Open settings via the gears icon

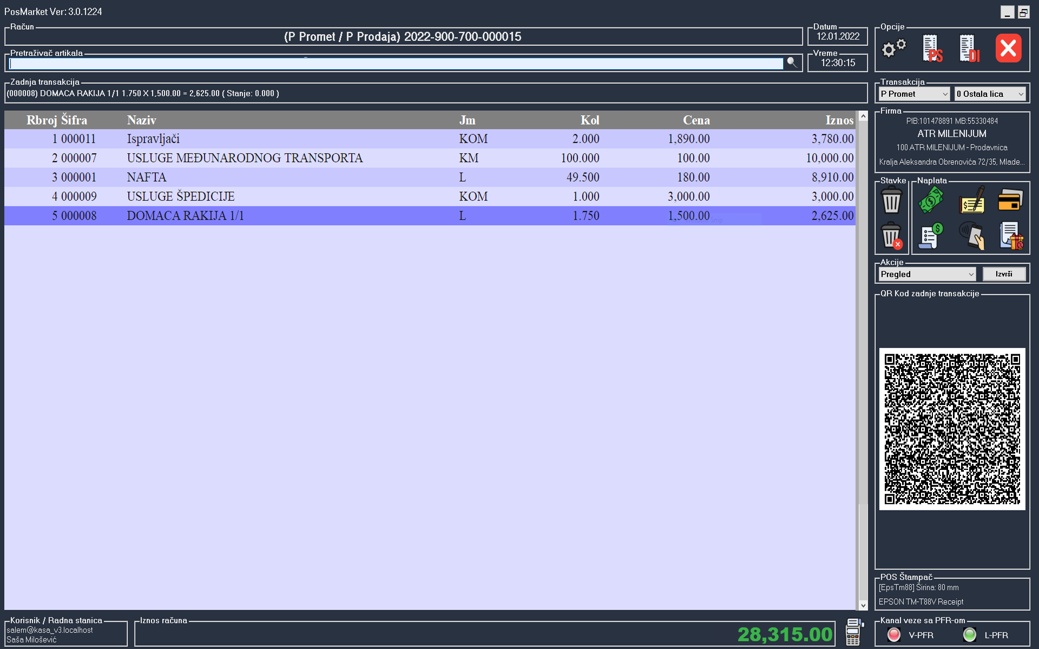tap(894, 49)
